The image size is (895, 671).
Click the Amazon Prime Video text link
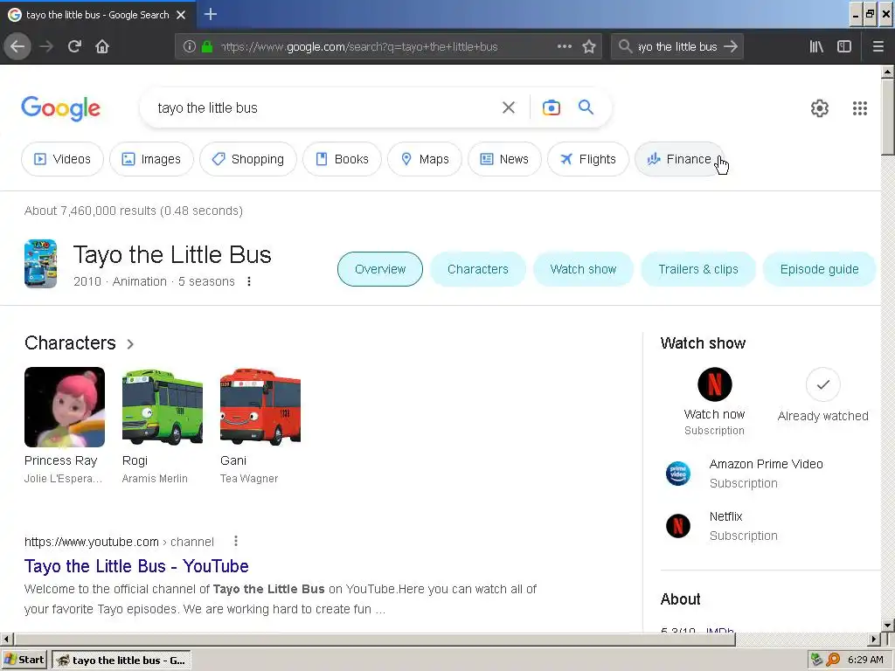click(x=766, y=464)
